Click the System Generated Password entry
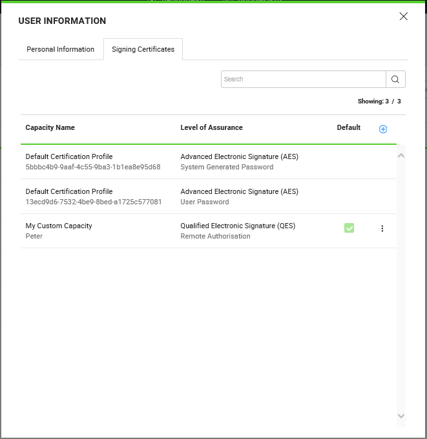427x439 pixels. click(227, 167)
